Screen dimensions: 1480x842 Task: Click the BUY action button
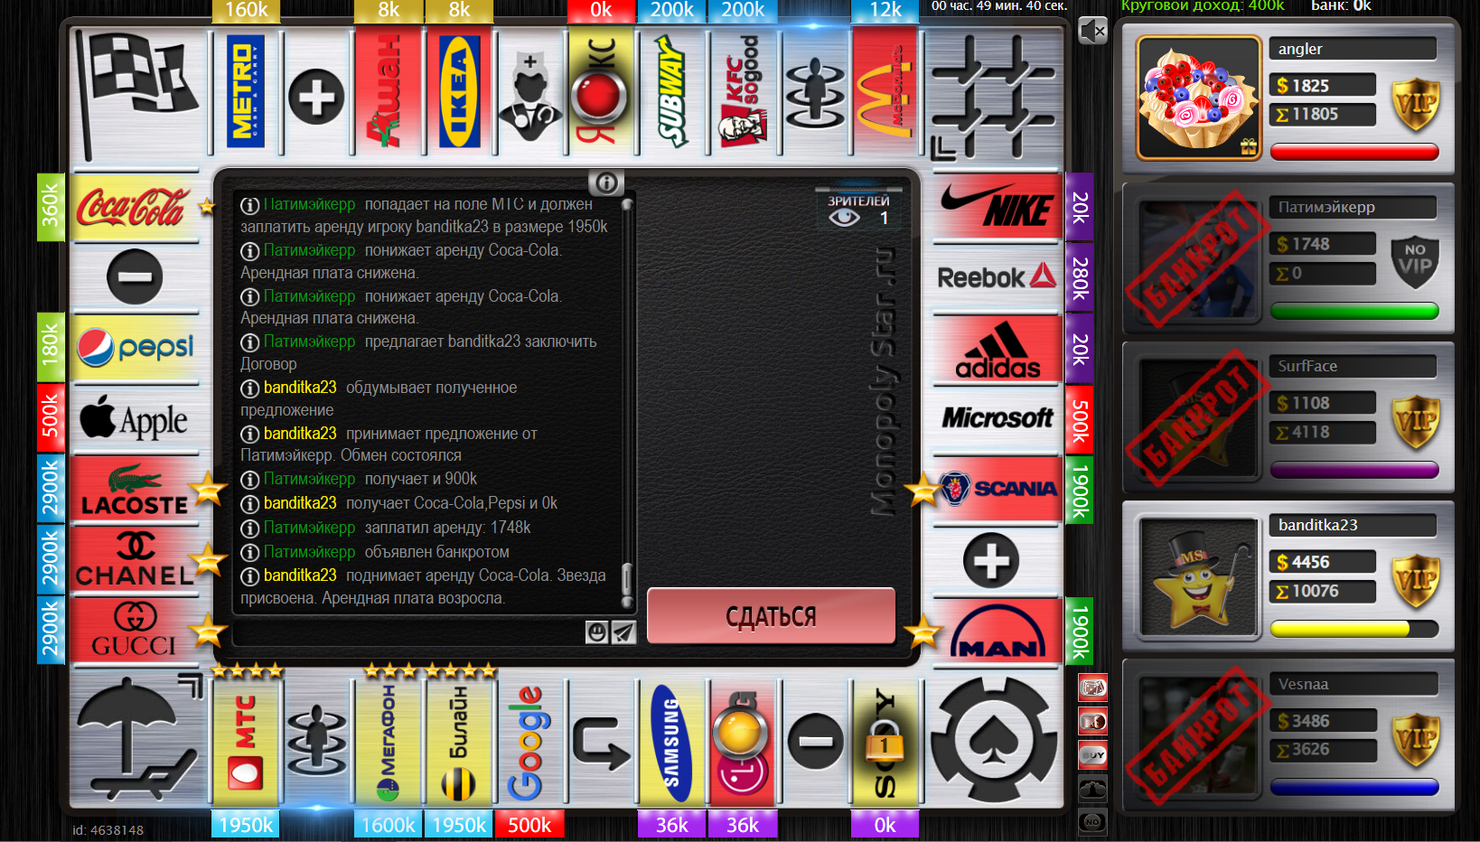pyautogui.click(x=1092, y=755)
